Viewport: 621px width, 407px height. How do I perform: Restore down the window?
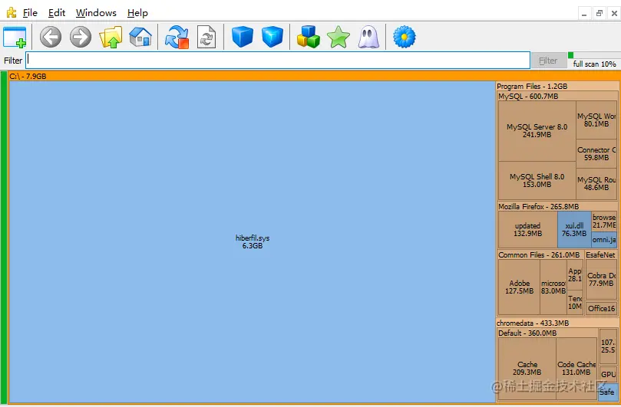click(x=600, y=14)
